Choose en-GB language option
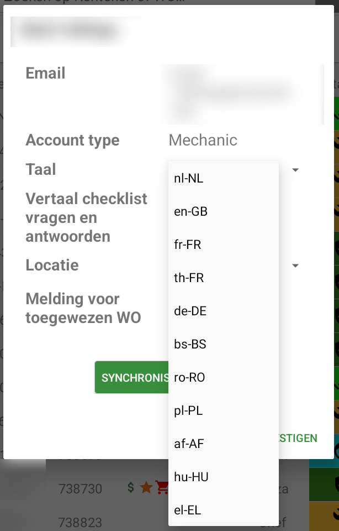Image resolution: width=339 pixels, height=531 pixels. point(190,211)
